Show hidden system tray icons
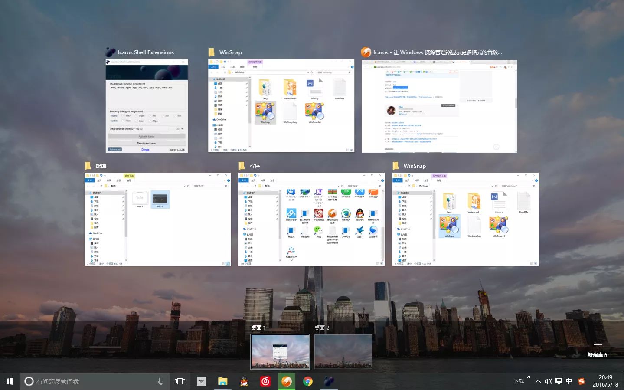624x390 pixels. coord(538,381)
